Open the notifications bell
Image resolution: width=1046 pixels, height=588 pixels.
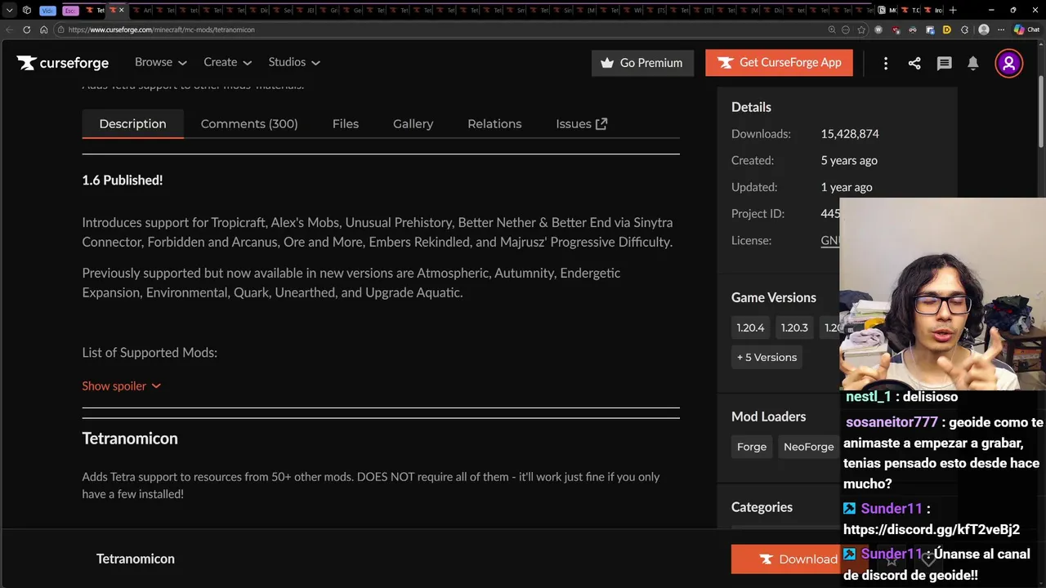973,63
